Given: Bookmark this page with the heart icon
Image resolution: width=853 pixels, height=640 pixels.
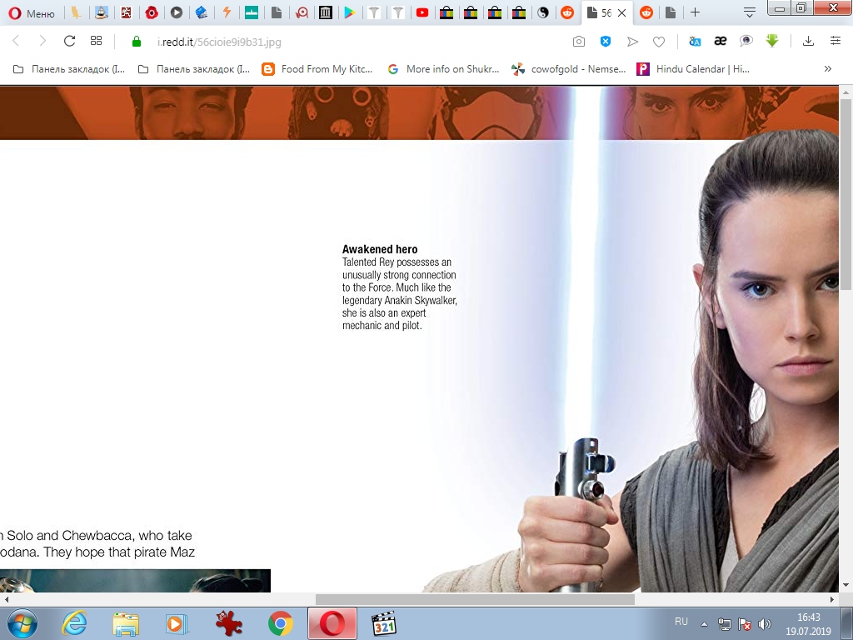Looking at the screenshot, I should pyautogui.click(x=659, y=42).
